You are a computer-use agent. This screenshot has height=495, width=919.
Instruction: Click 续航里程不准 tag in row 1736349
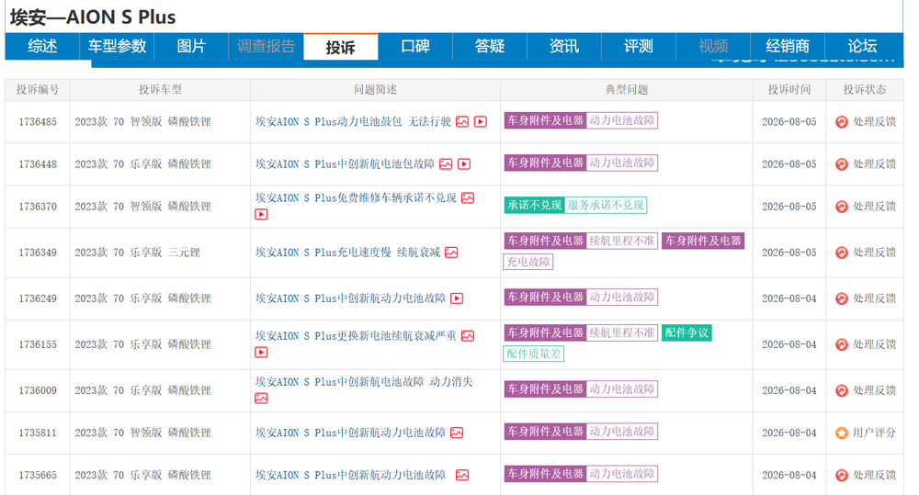click(622, 241)
